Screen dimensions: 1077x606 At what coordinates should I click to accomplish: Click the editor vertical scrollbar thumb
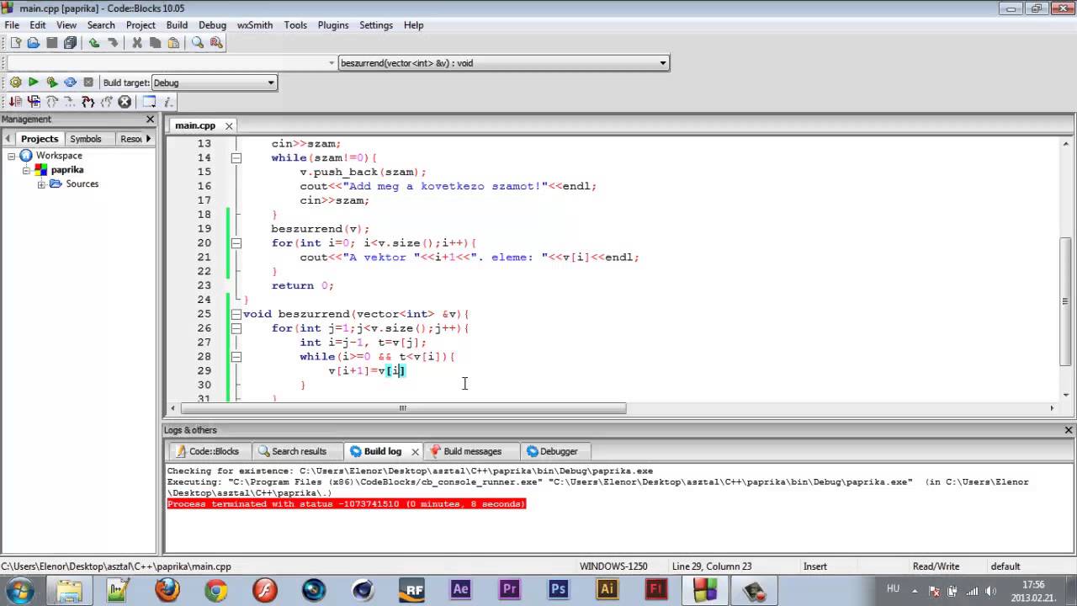[x=1066, y=300]
